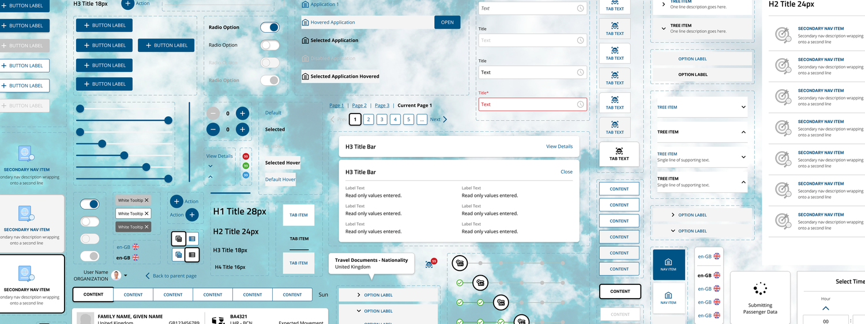Click slider handle set at halfway position
This screenshot has height=324, width=865.
[124, 155]
